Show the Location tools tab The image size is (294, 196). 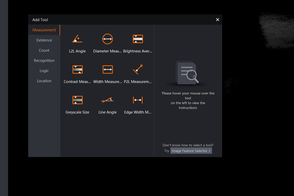coord(44,81)
